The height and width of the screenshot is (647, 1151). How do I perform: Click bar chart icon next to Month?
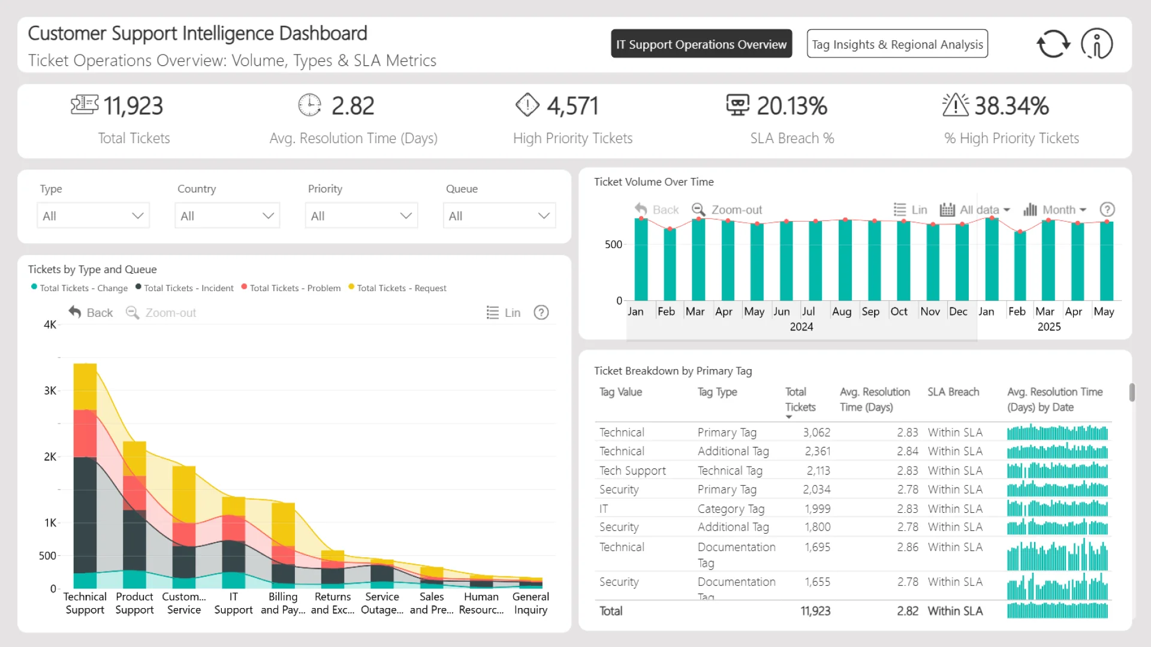[1030, 210]
